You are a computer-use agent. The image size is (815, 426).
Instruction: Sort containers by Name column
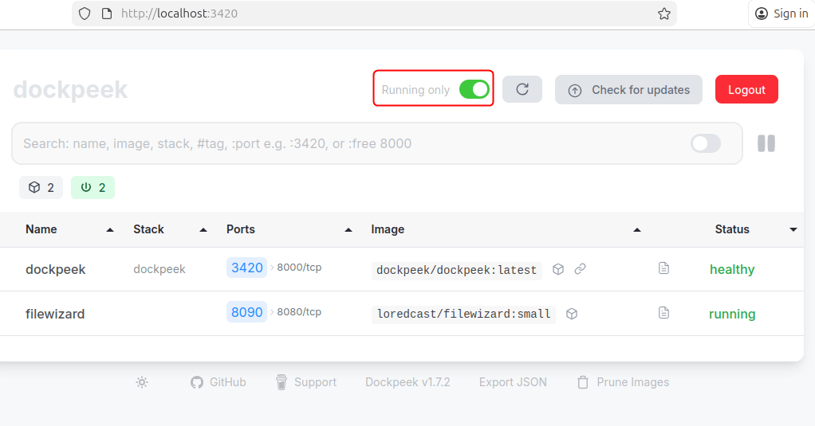pos(41,229)
